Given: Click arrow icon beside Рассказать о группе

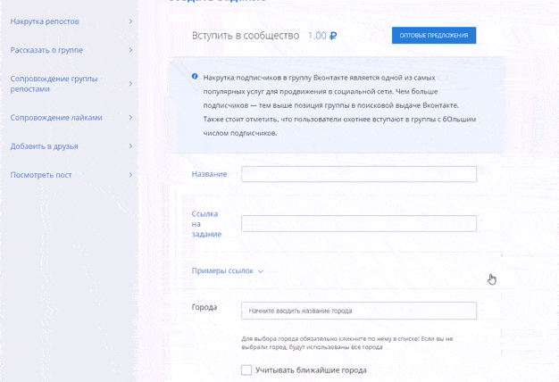Looking at the screenshot, I should tap(130, 50).
